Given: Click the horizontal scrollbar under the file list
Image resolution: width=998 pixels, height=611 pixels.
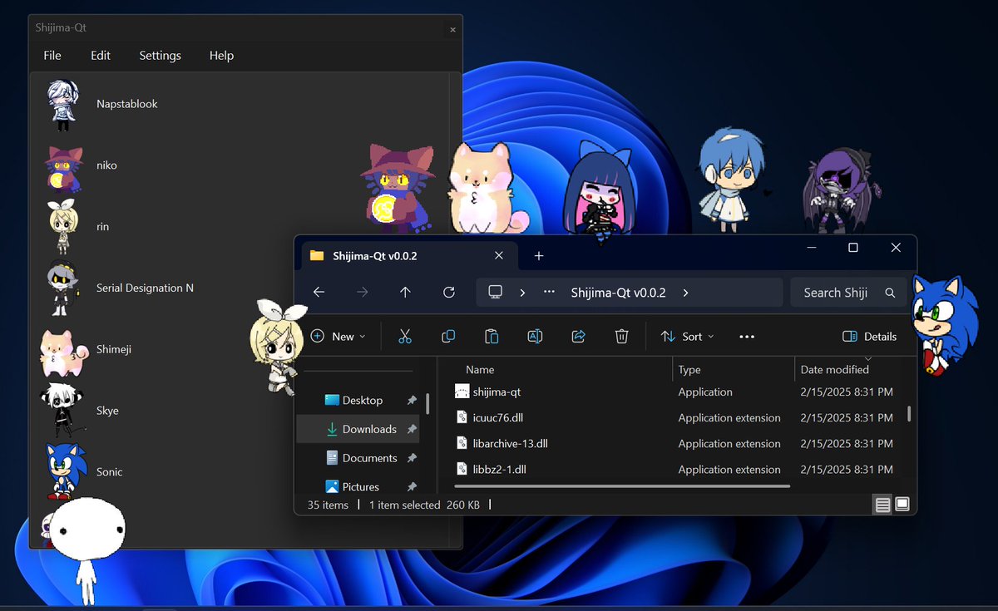Looking at the screenshot, I should [621, 485].
